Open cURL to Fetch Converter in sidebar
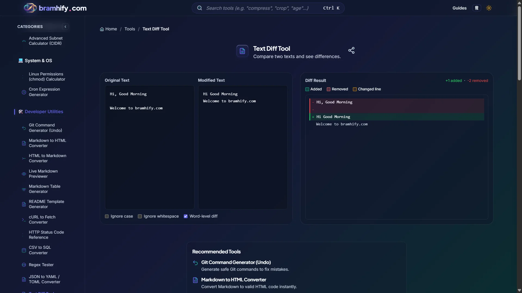522x293 pixels. [42, 220]
